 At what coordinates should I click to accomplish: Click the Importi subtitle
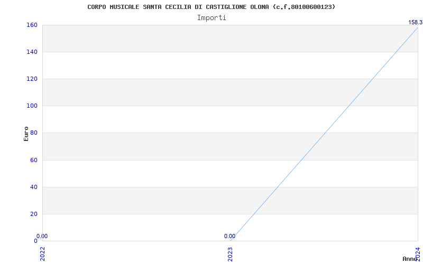click(x=212, y=18)
